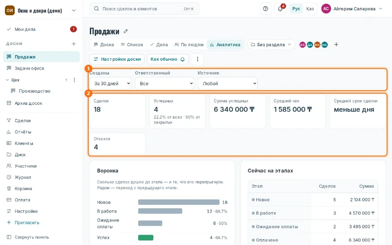Screen dimensions: 392x245
Task: Switch to Доска view tab
Action: click(104, 45)
